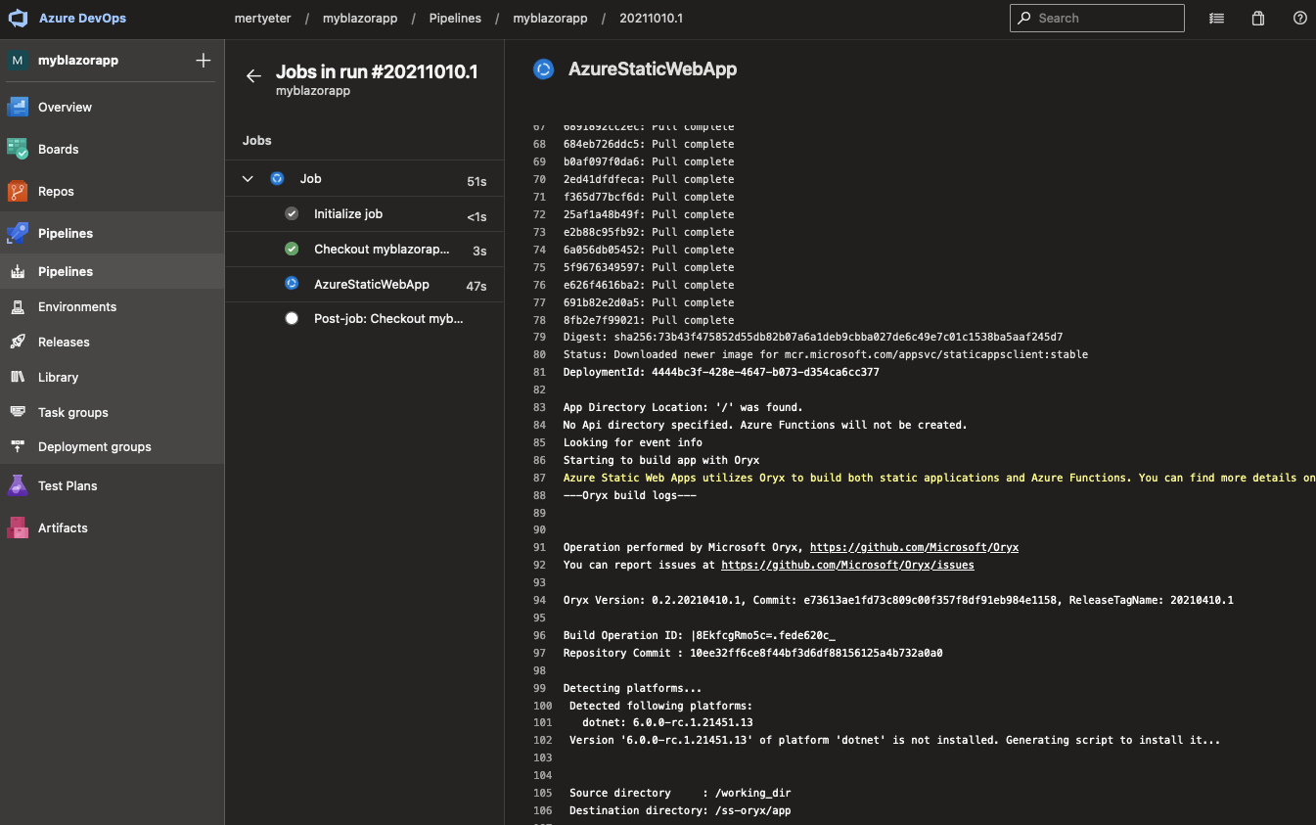Focus the Search input field
1316x825 pixels.
[x=1097, y=18]
